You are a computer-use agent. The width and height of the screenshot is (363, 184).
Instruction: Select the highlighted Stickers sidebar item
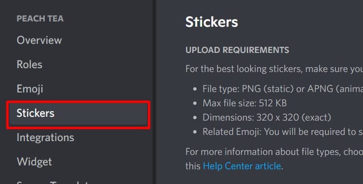[x=78, y=114]
